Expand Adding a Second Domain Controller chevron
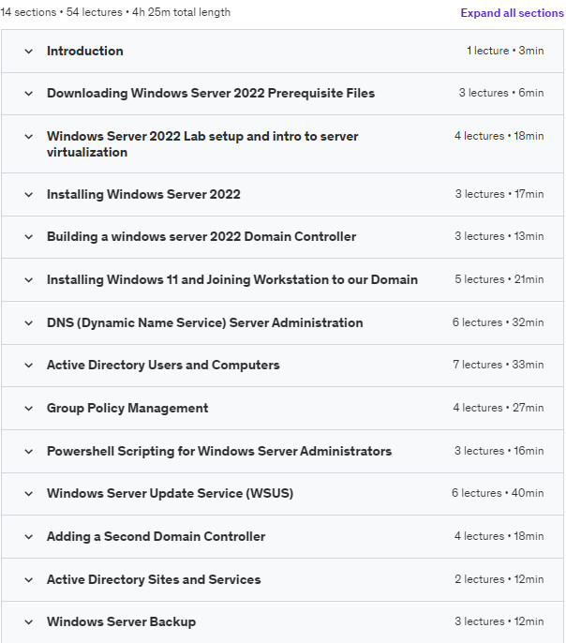This screenshot has width=566, height=643. click(29, 537)
